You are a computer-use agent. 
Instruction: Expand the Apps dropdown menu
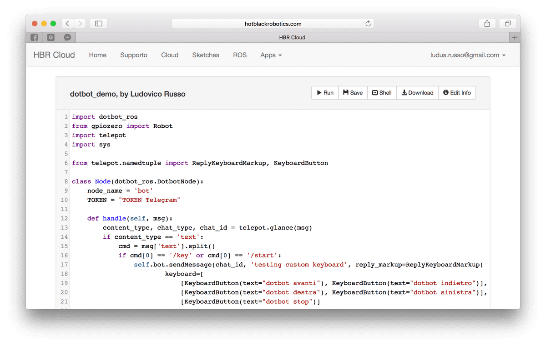pos(271,55)
